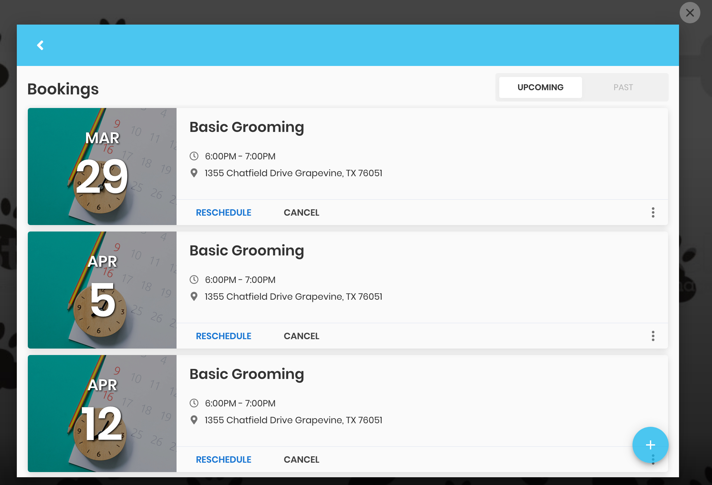
Task: Open more options for the April 5 booking
Action: [653, 336]
